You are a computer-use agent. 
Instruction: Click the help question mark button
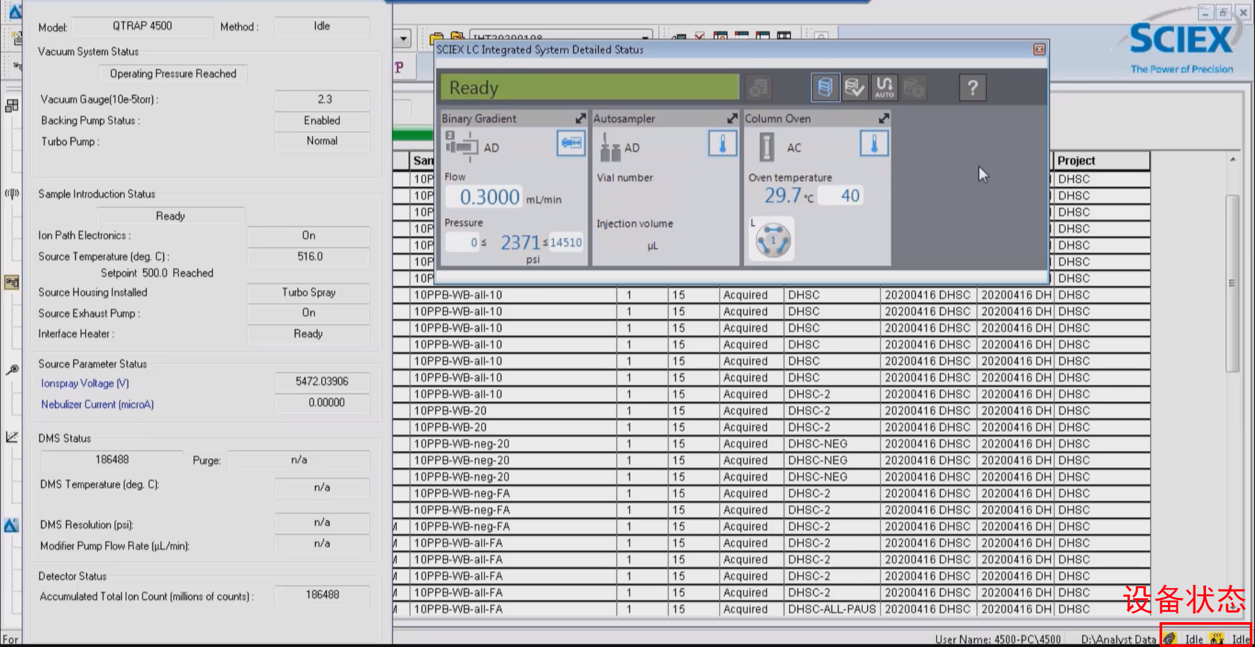pos(972,88)
